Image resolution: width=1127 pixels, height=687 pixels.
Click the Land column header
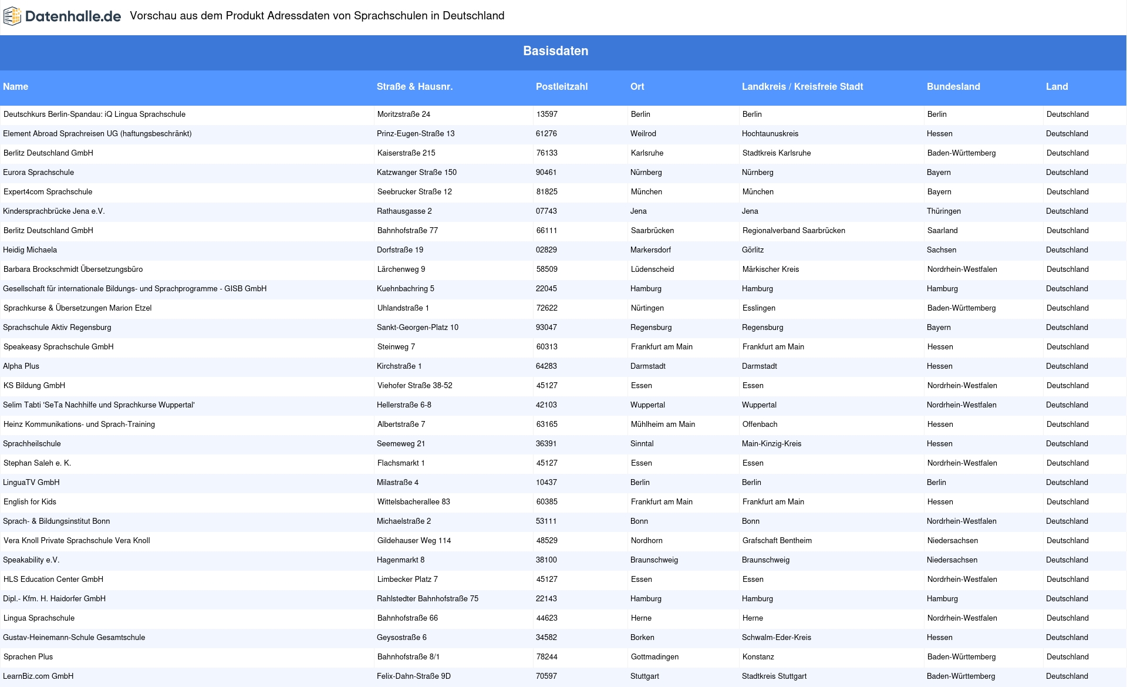[1057, 86]
